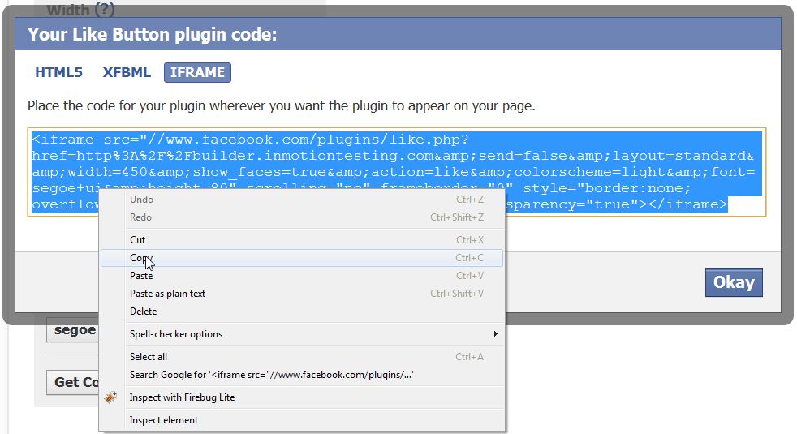Select Cut in the context menu
The width and height of the screenshot is (797, 434).
(x=302, y=240)
